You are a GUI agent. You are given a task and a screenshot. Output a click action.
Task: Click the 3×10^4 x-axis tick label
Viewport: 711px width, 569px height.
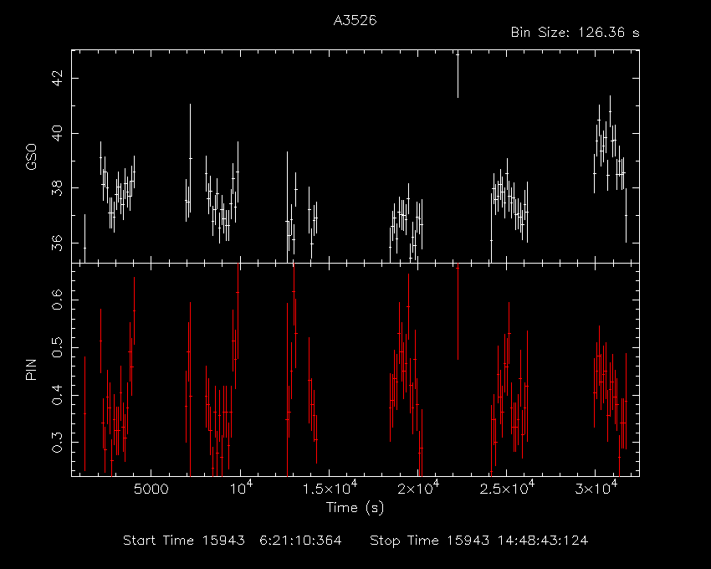tap(596, 488)
